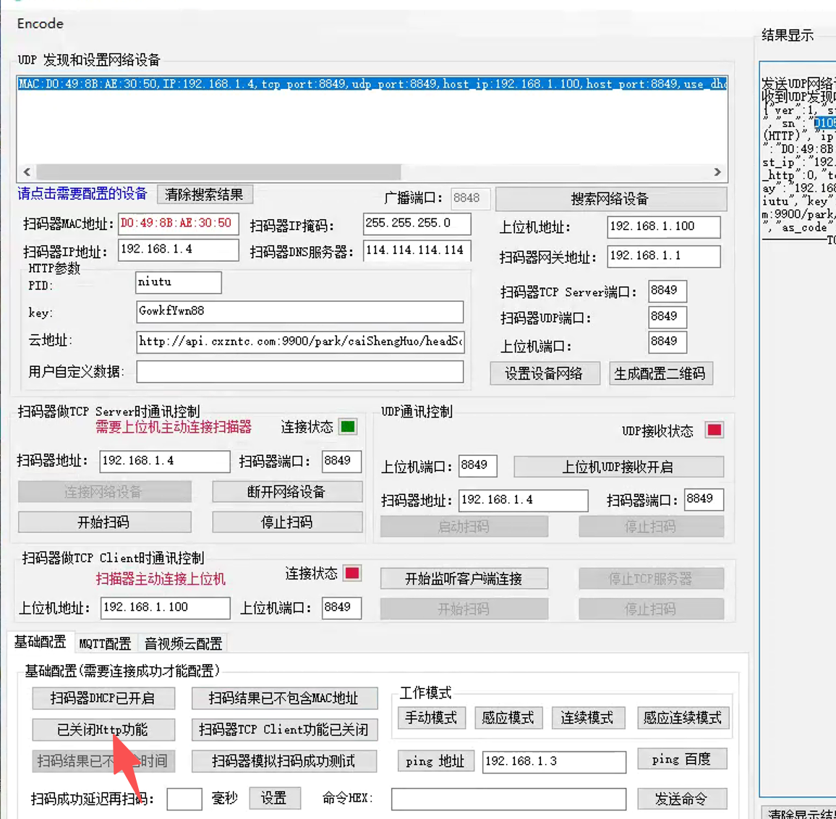This screenshot has height=819, width=836.
Task: Click 开始监听客户端连接 button
Action: (464, 578)
